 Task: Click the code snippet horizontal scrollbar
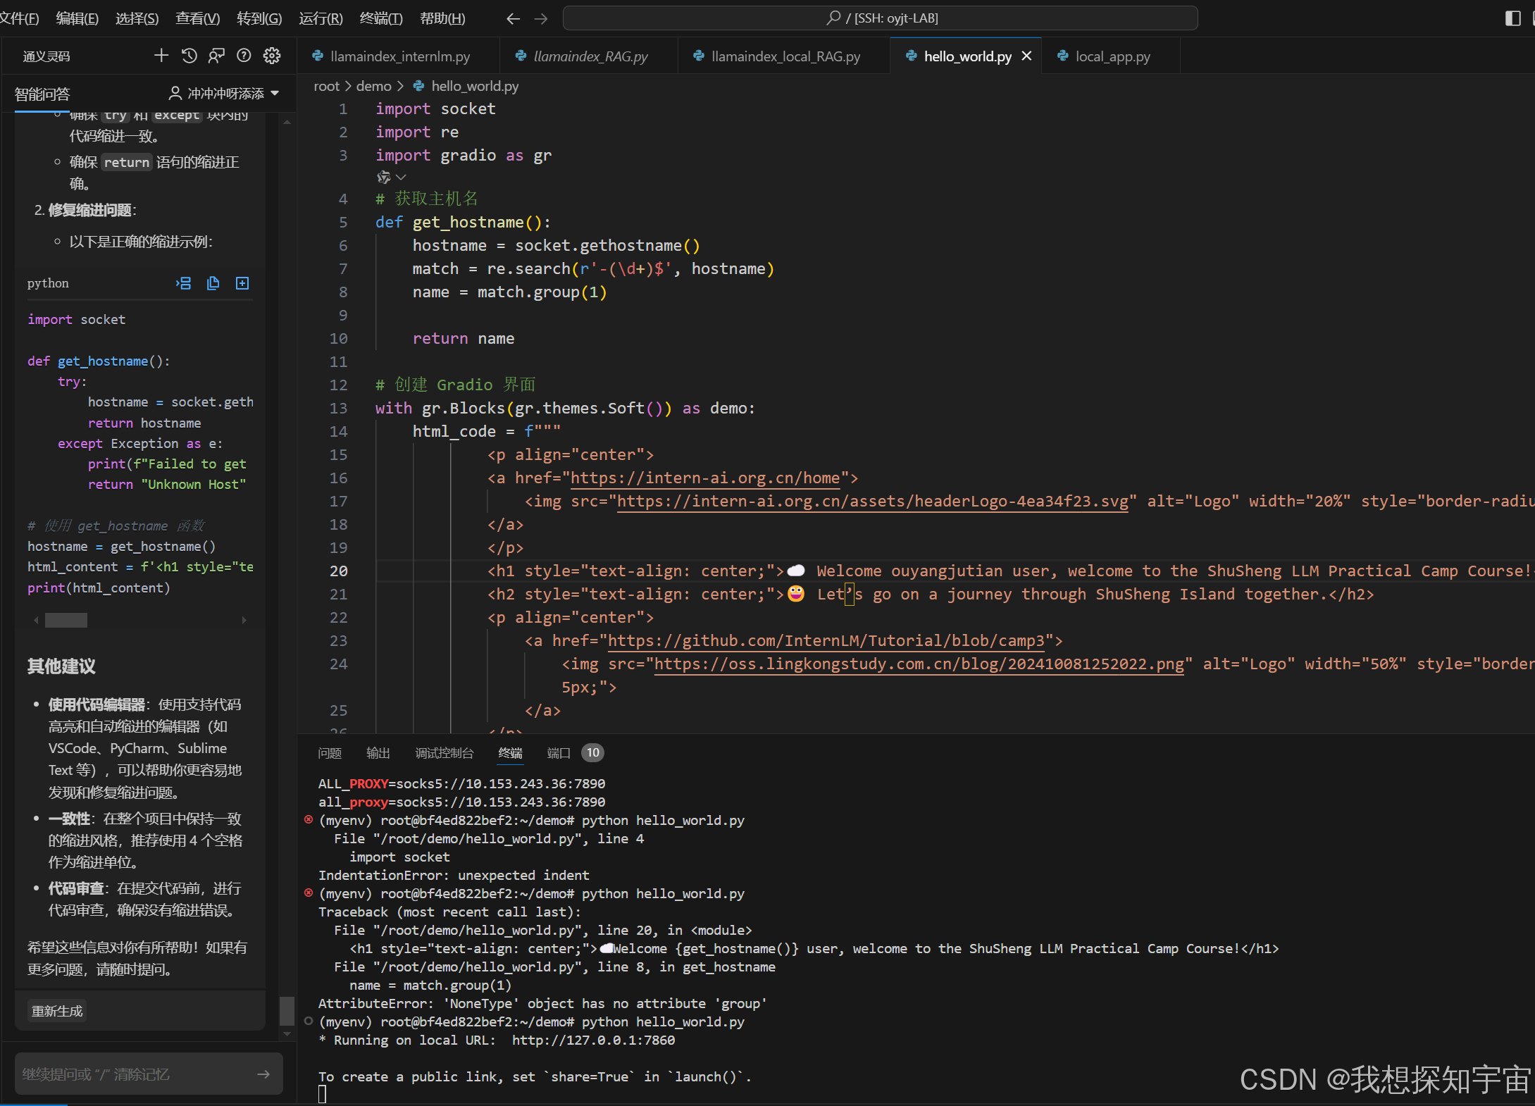tap(66, 620)
